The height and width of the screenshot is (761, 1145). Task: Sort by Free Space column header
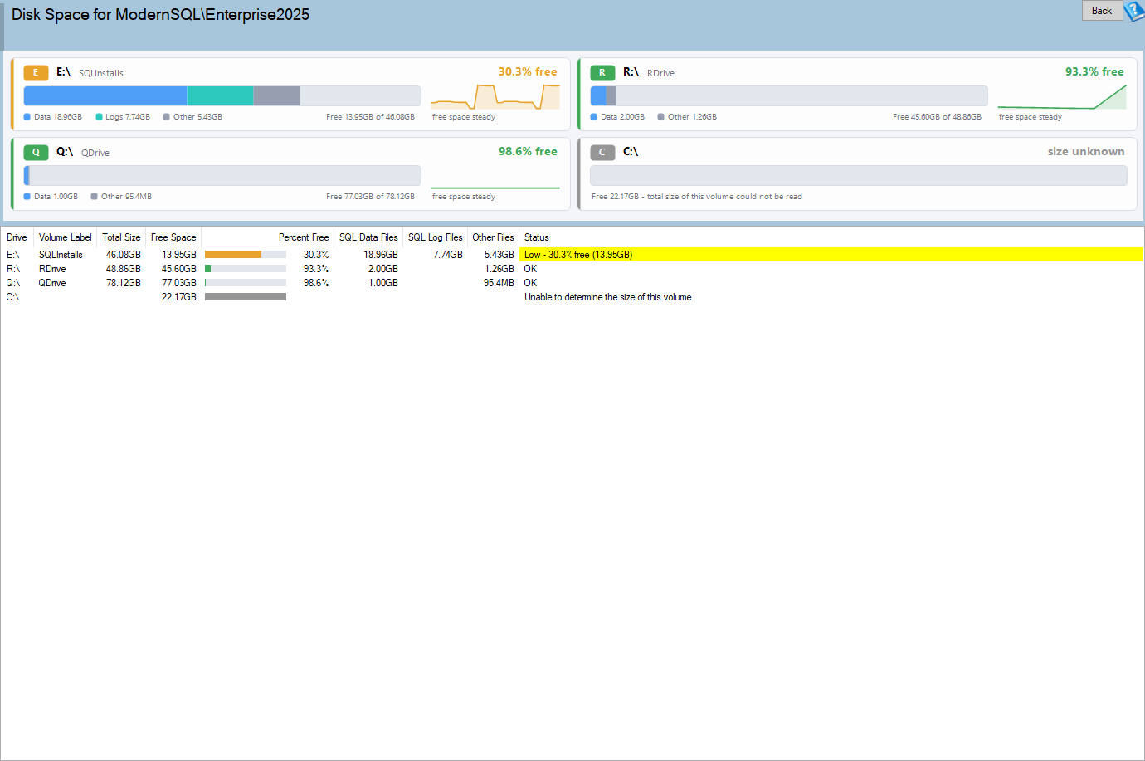tap(173, 237)
